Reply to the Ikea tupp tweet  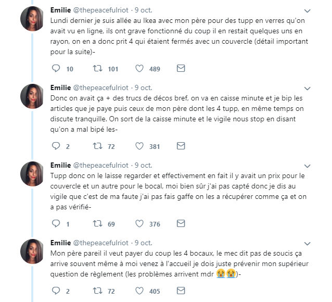click(x=56, y=68)
